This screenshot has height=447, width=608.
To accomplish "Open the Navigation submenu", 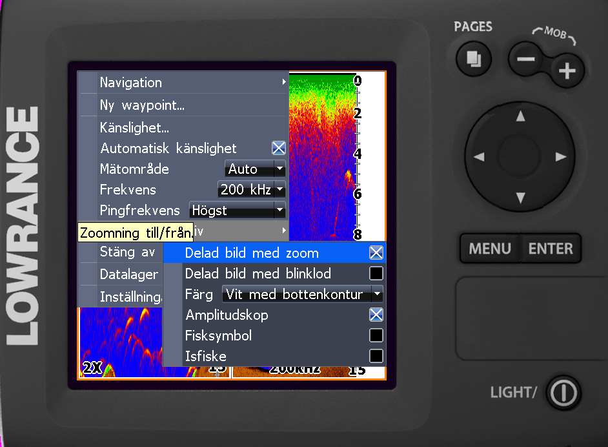I will pyautogui.click(x=183, y=83).
